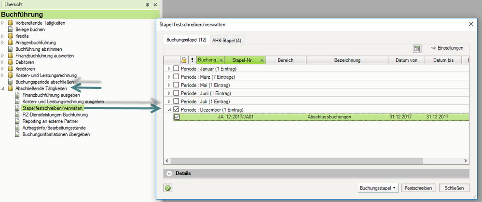The image size is (482, 202).
Task: Click the search filter icon above table
Action: 417,48
